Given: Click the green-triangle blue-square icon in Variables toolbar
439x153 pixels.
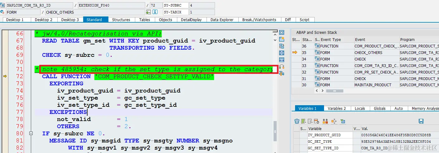Looking at the screenshot, I should [343, 121].
